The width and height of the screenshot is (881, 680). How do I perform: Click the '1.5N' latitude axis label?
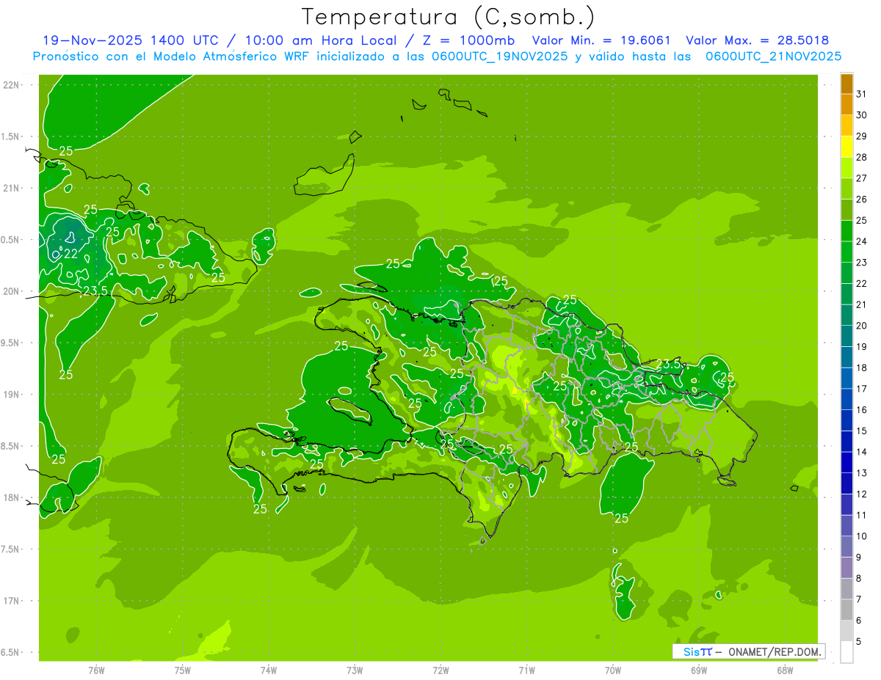click(x=10, y=136)
